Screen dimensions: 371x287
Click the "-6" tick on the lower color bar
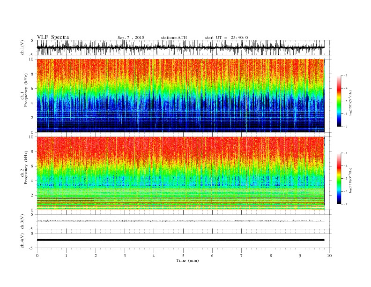coord(346,191)
